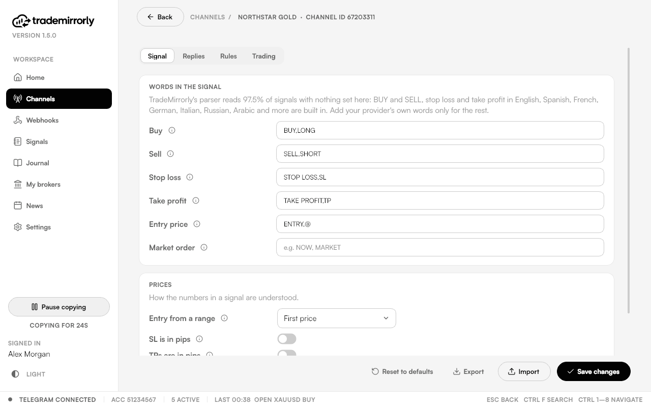
Task: Focus the Sell words input field
Action: [x=440, y=154]
